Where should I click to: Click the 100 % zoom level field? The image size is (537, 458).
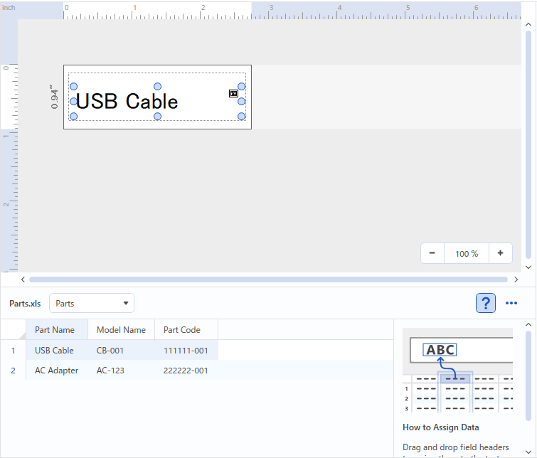tap(467, 253)
